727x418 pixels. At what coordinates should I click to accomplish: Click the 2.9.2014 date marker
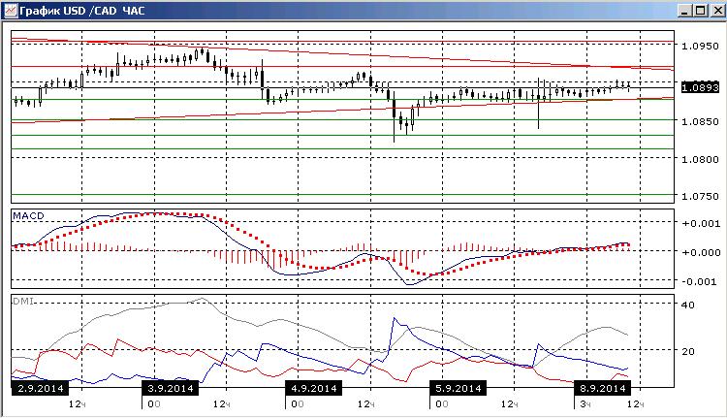tap(40, 388)
